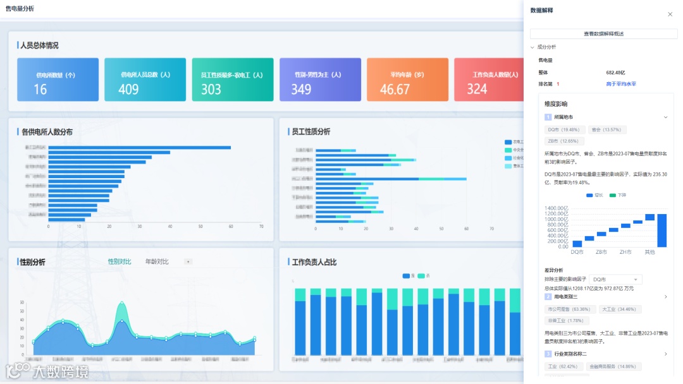
Task: Open the 排除主要的影响因子 DQ市 dropdown
Action: (615, 279)
